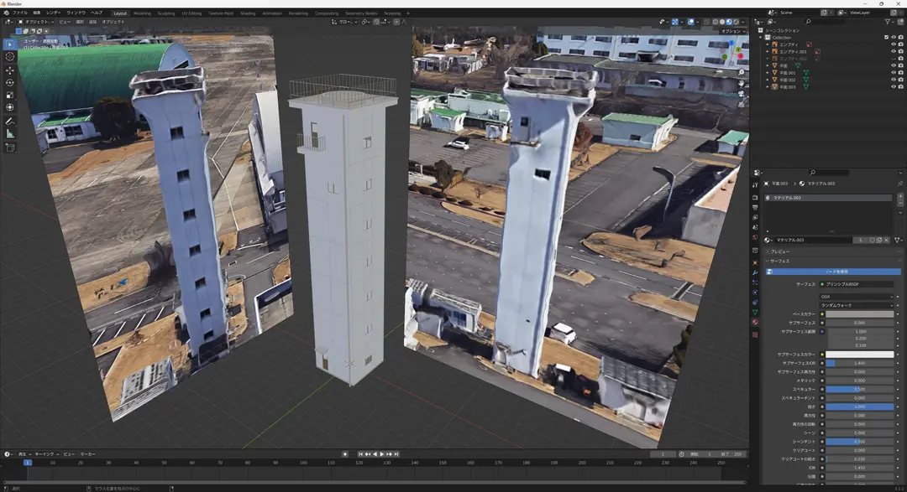Open the Object Constraints tab
The height and width of the screenshot is (492, 907).
tap(755, 302)
